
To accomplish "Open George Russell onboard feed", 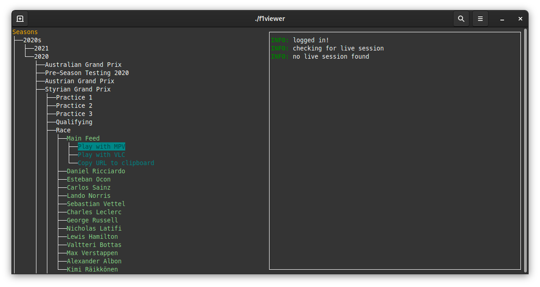I will [92, 220].
